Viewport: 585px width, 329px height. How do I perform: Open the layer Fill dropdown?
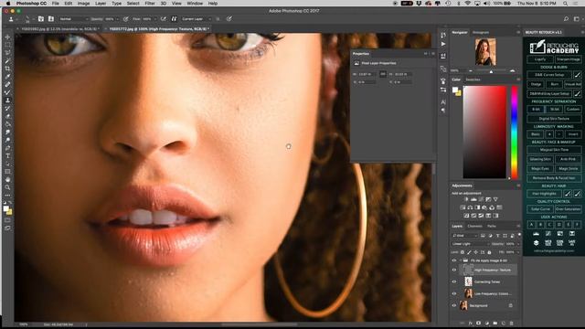pyautogui.click(x=518, y=252)
